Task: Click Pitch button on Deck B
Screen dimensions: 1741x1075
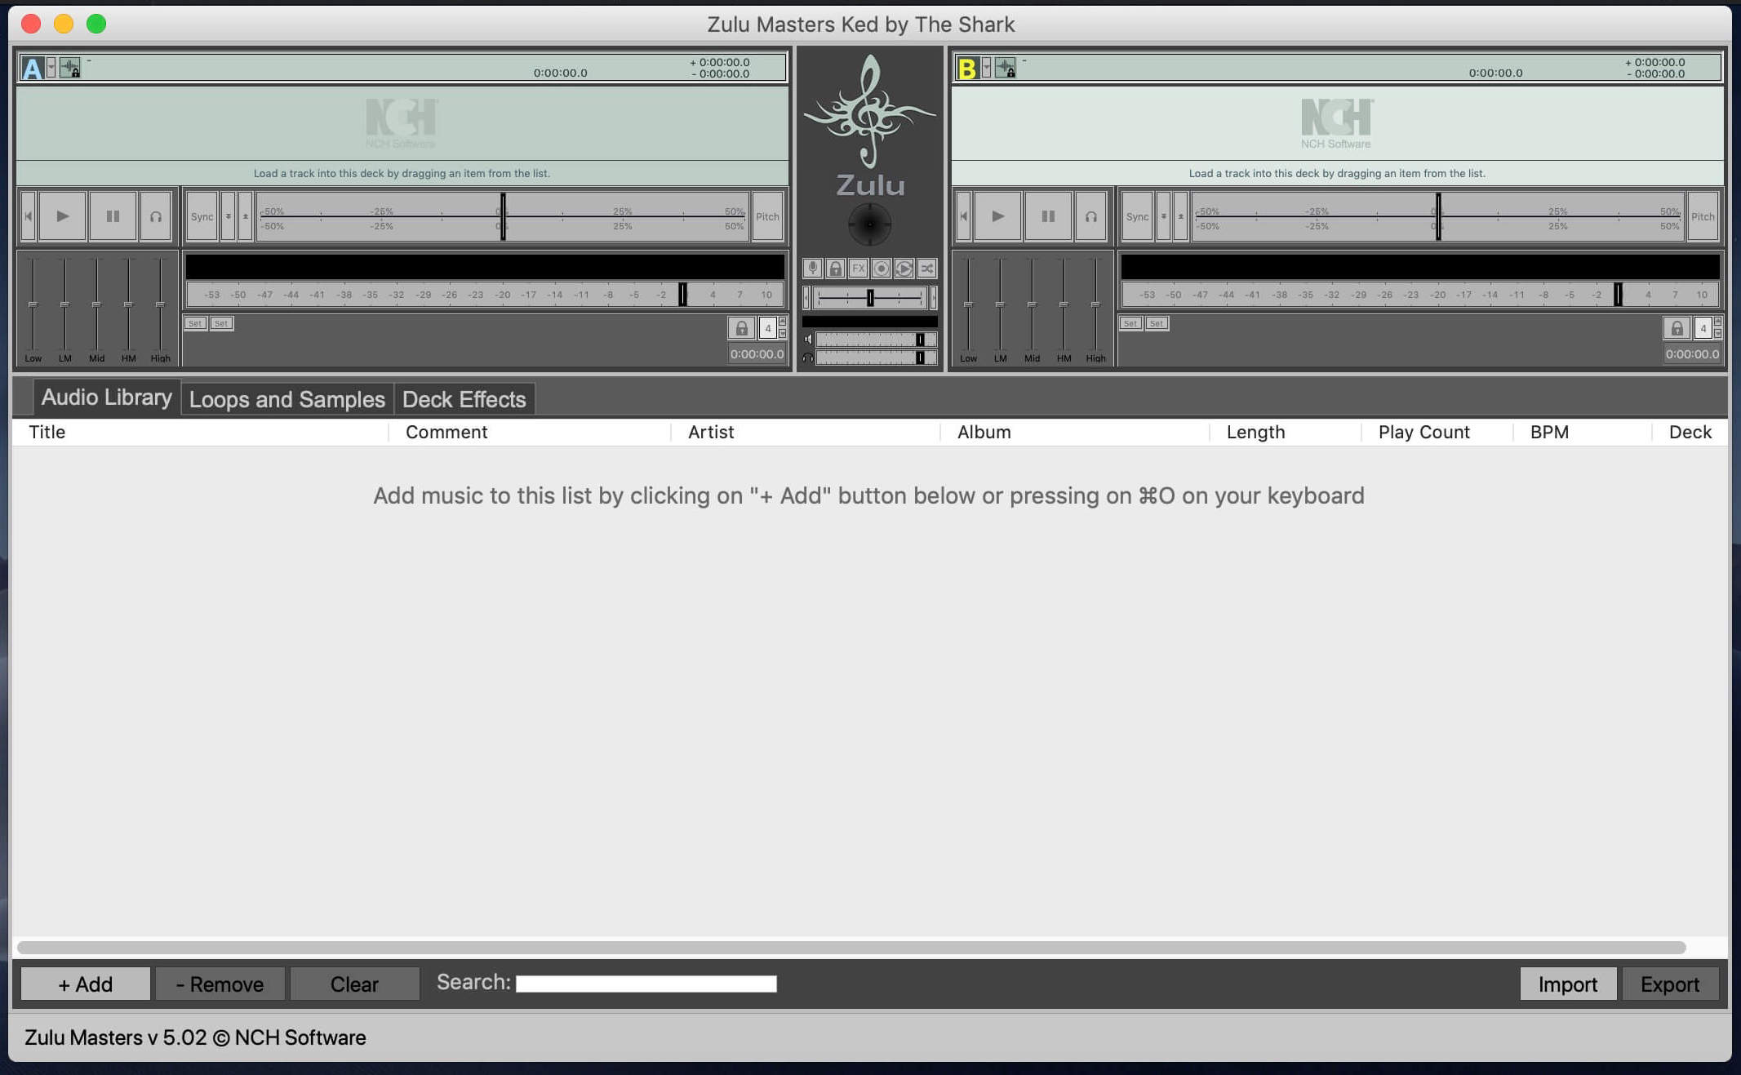Action: click(1703, 216)
